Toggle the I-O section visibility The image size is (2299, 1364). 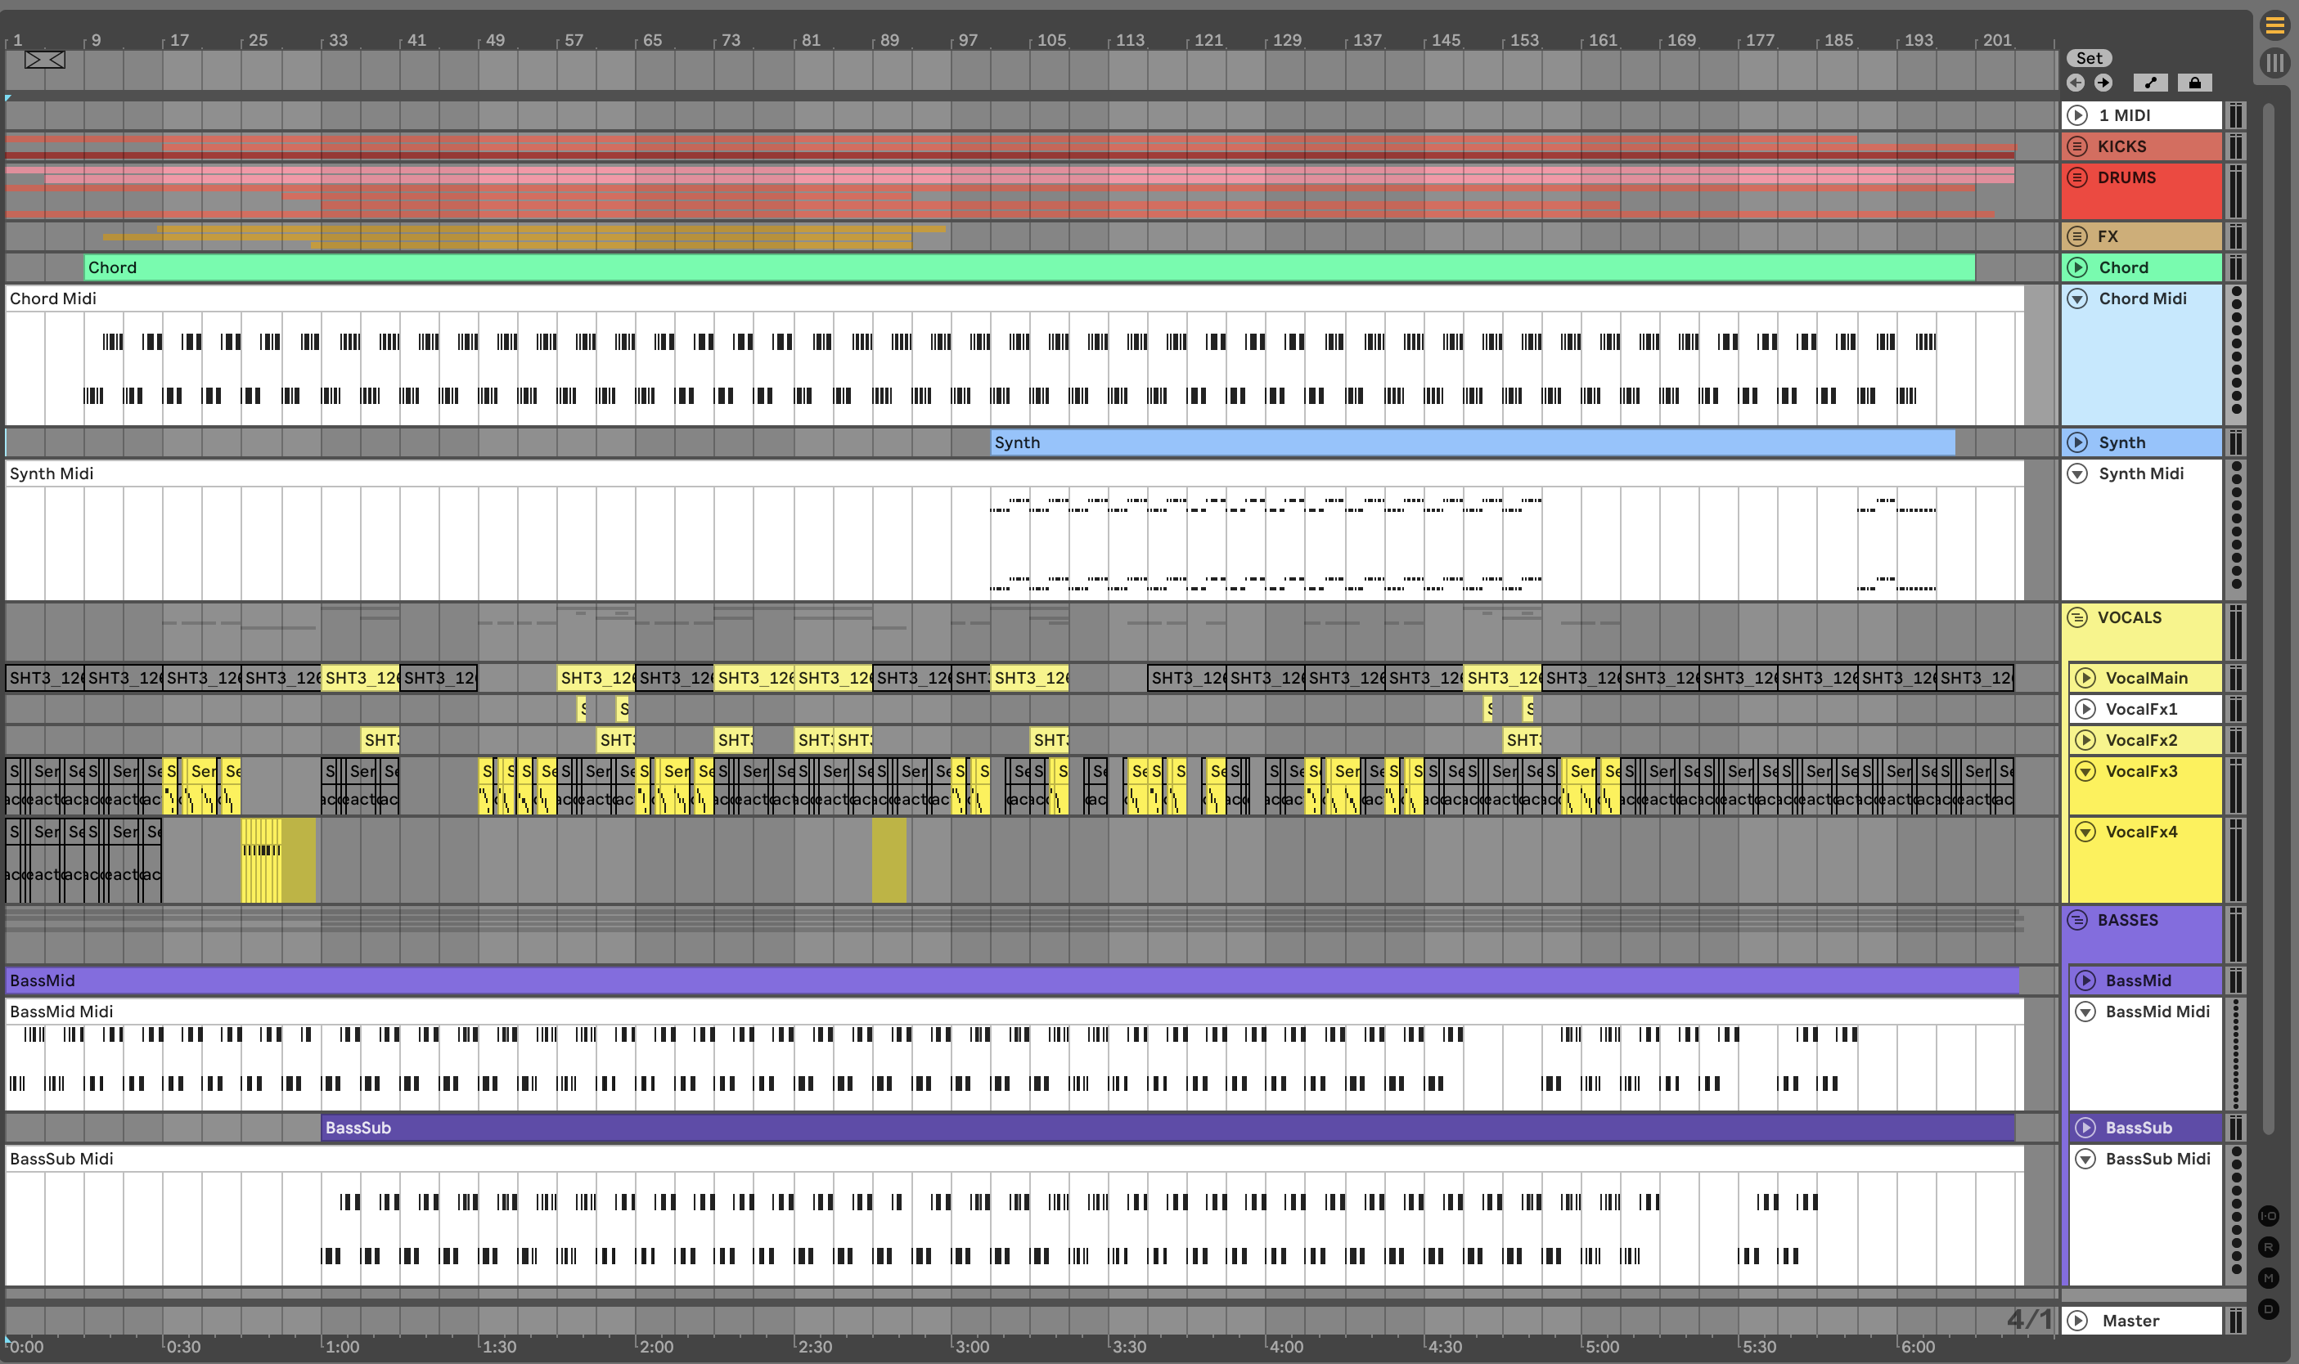(2269, 1216)
